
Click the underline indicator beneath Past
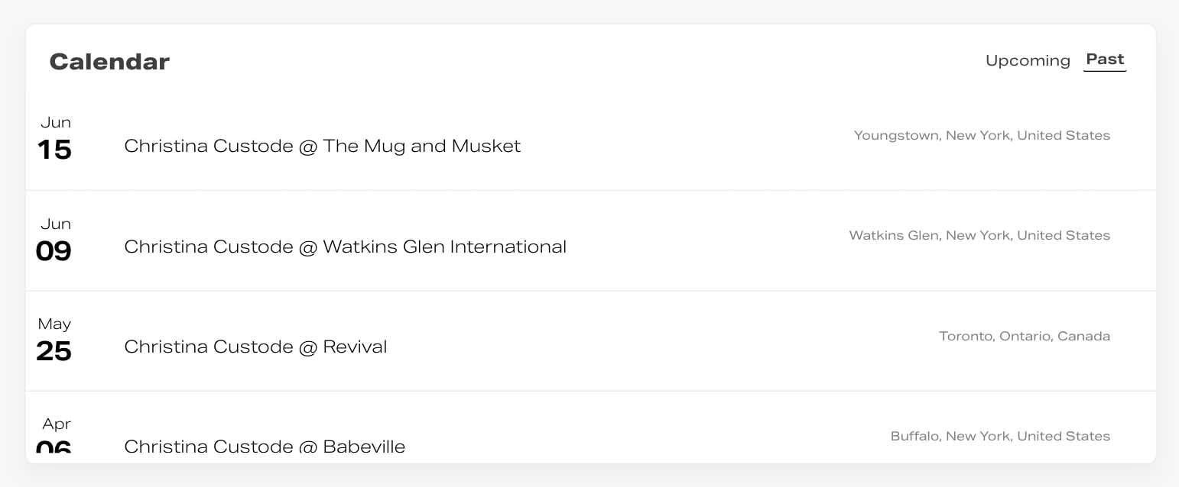1105,71
